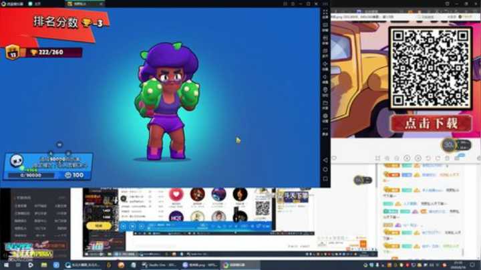
Task: Click the volume down icon in emulator sidebar
Action: (x=325, y=77)
